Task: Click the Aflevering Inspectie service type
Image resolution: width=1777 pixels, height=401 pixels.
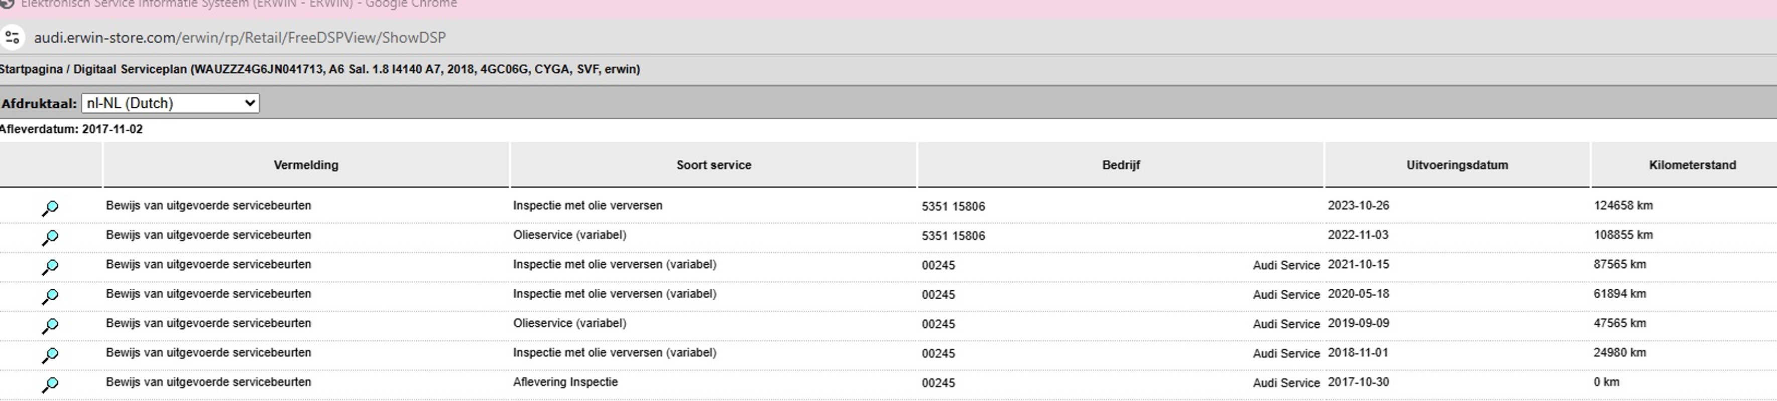Action: (x=565, y=382)
